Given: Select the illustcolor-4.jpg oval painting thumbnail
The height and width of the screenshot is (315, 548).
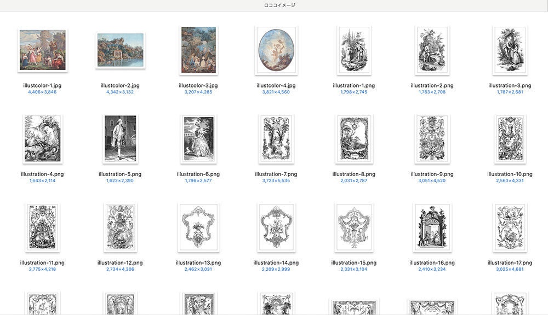Looking at the screenshot, I should 276,50.
